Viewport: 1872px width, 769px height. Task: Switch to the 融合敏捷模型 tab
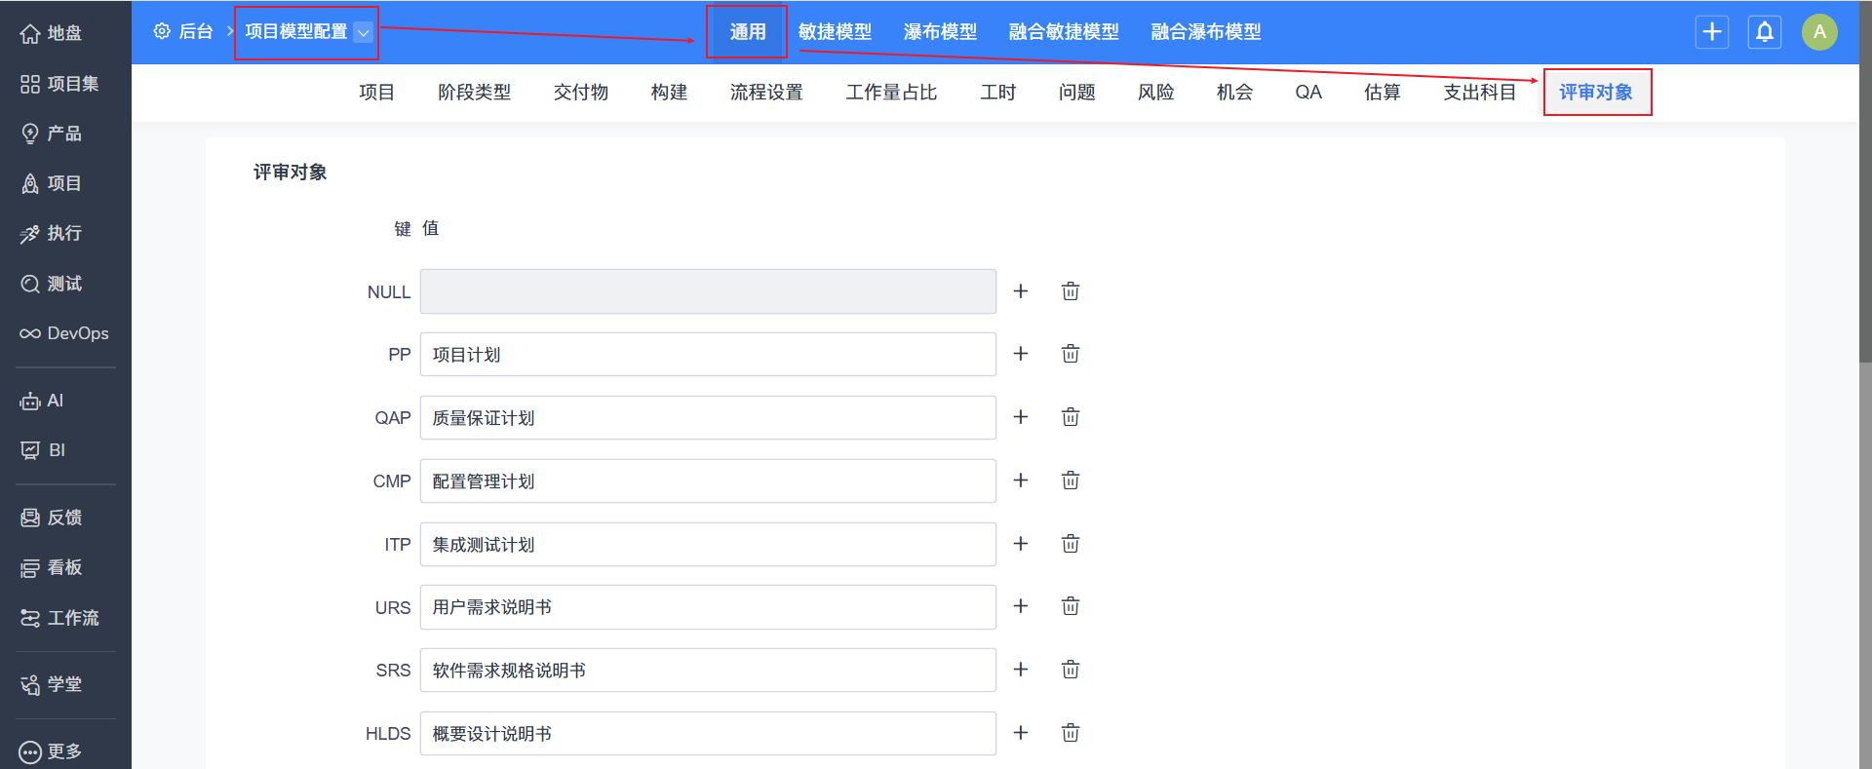click(1064, 32)
